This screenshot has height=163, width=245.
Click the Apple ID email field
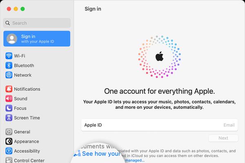pyautogui.click(x=159, y=125)
